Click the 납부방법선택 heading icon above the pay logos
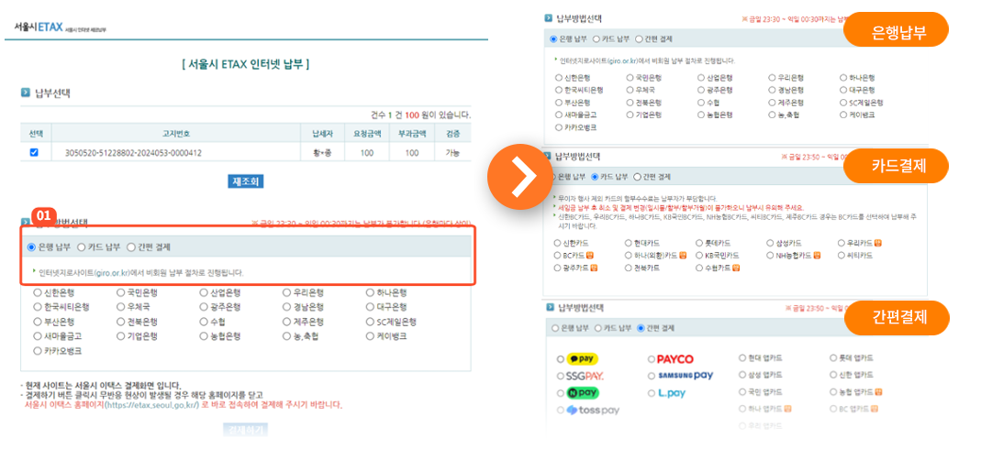This screenshot has width=981, height=471. point(550,307)
